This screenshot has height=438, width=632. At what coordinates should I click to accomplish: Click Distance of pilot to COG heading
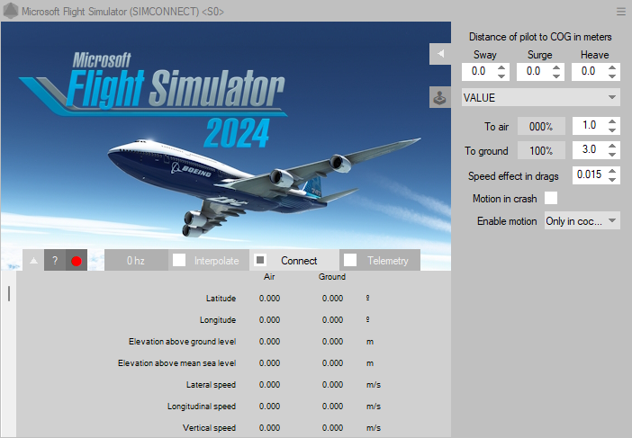(540, 37)
